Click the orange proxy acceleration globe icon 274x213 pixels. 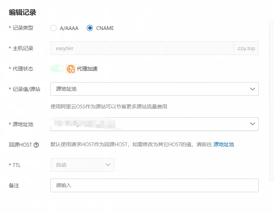[71, 69]
